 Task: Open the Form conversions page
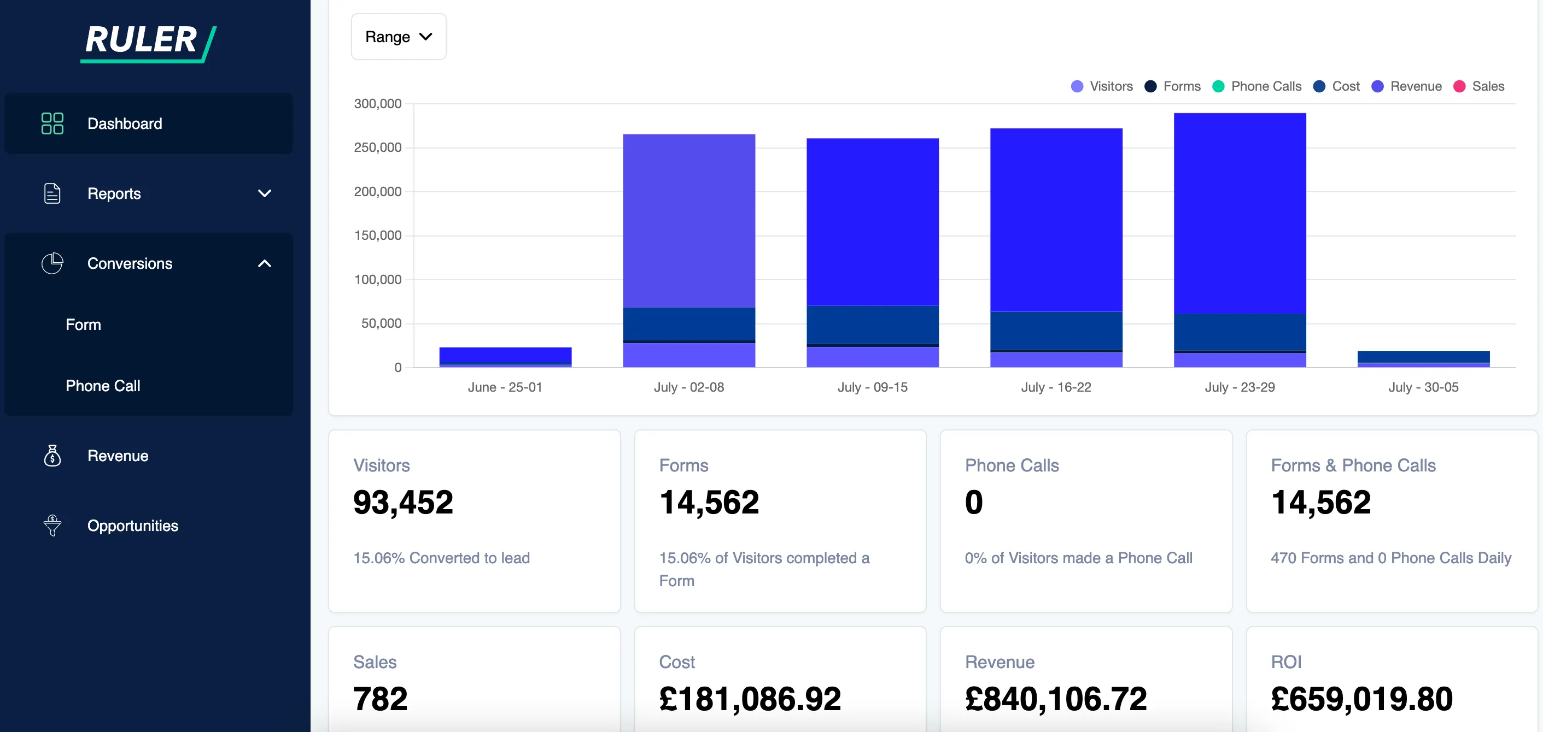[x=83, y=324]
